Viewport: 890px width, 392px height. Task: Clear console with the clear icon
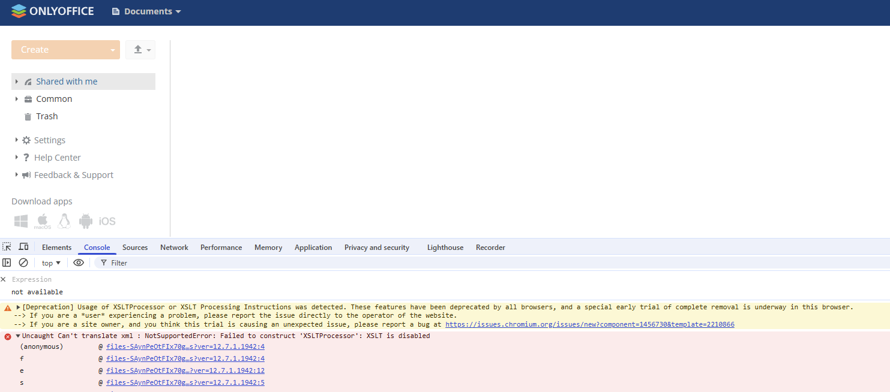23,263
